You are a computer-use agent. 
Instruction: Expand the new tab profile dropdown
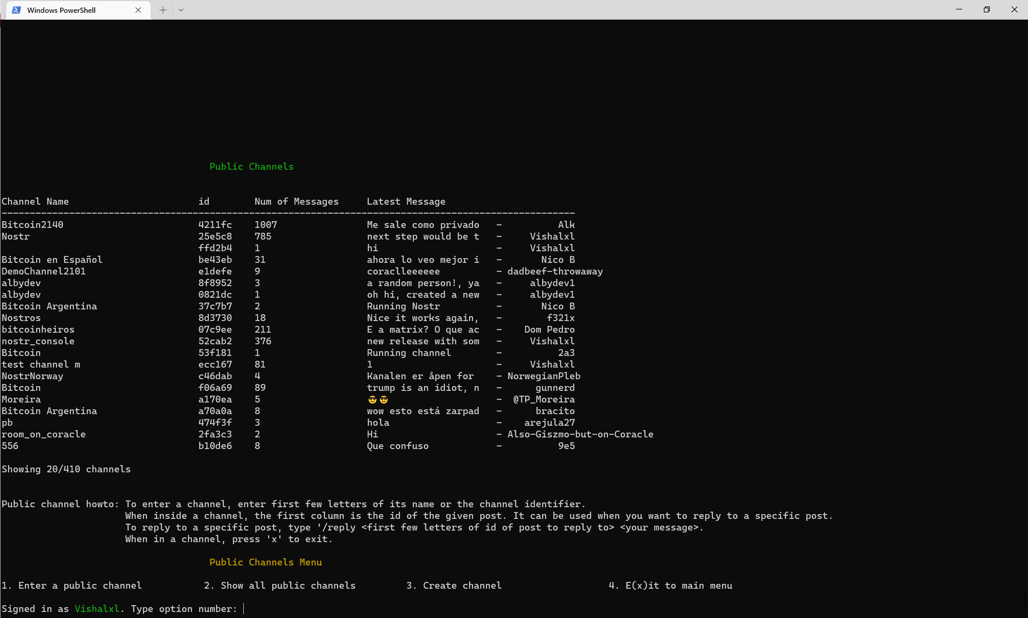coord(181,10)
